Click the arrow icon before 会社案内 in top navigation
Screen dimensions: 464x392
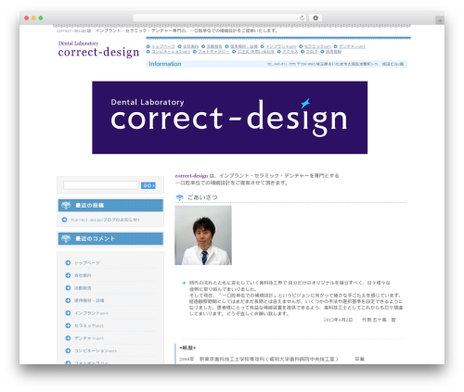(x=180, y=46)
